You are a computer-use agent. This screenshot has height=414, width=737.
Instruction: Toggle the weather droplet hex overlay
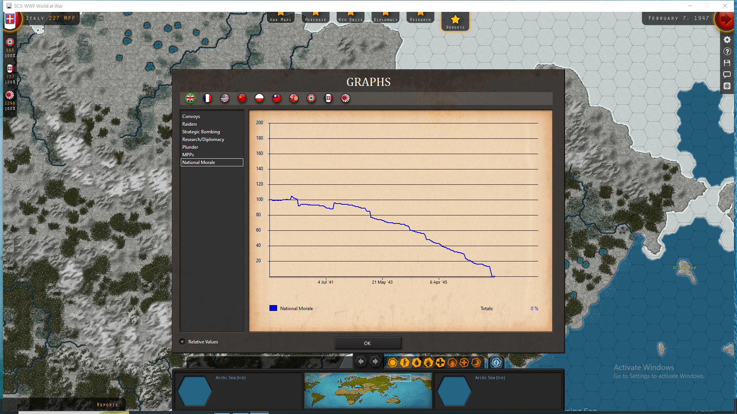pos(416,362)
